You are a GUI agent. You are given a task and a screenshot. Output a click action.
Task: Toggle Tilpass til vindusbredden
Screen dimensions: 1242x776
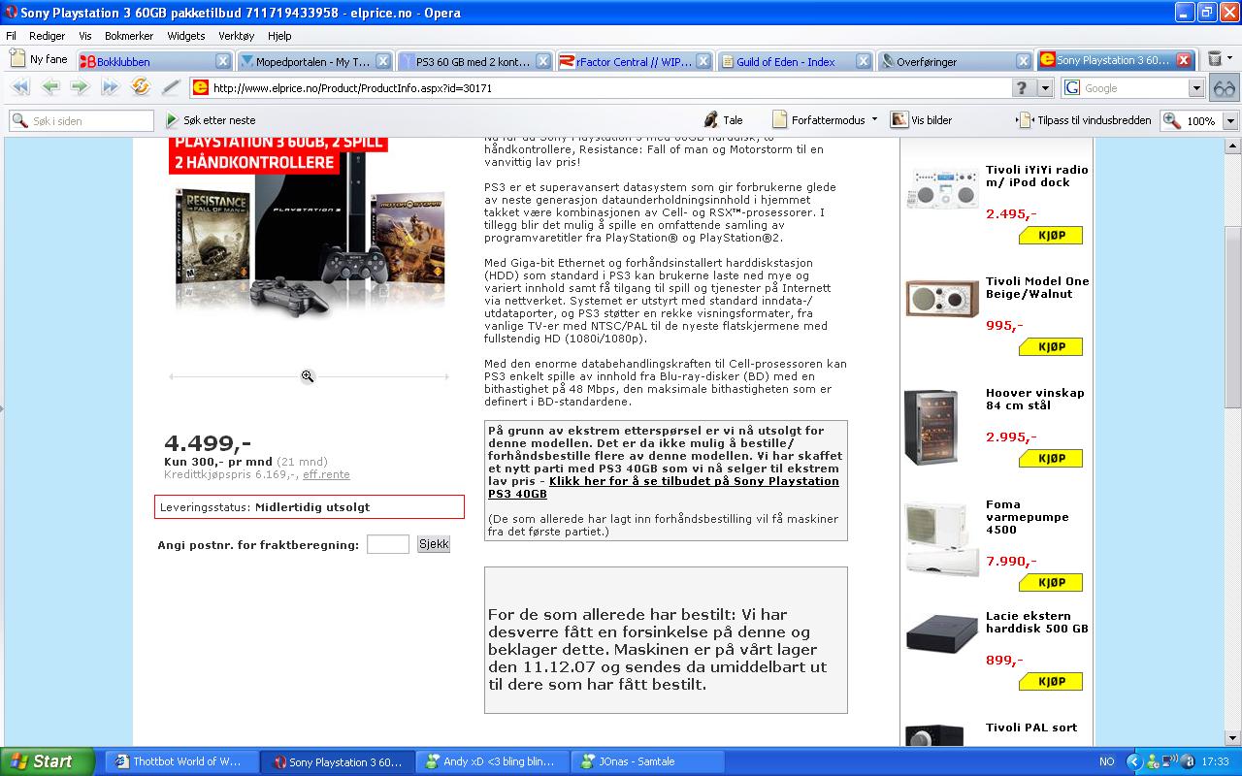[x=1084, y=120]
